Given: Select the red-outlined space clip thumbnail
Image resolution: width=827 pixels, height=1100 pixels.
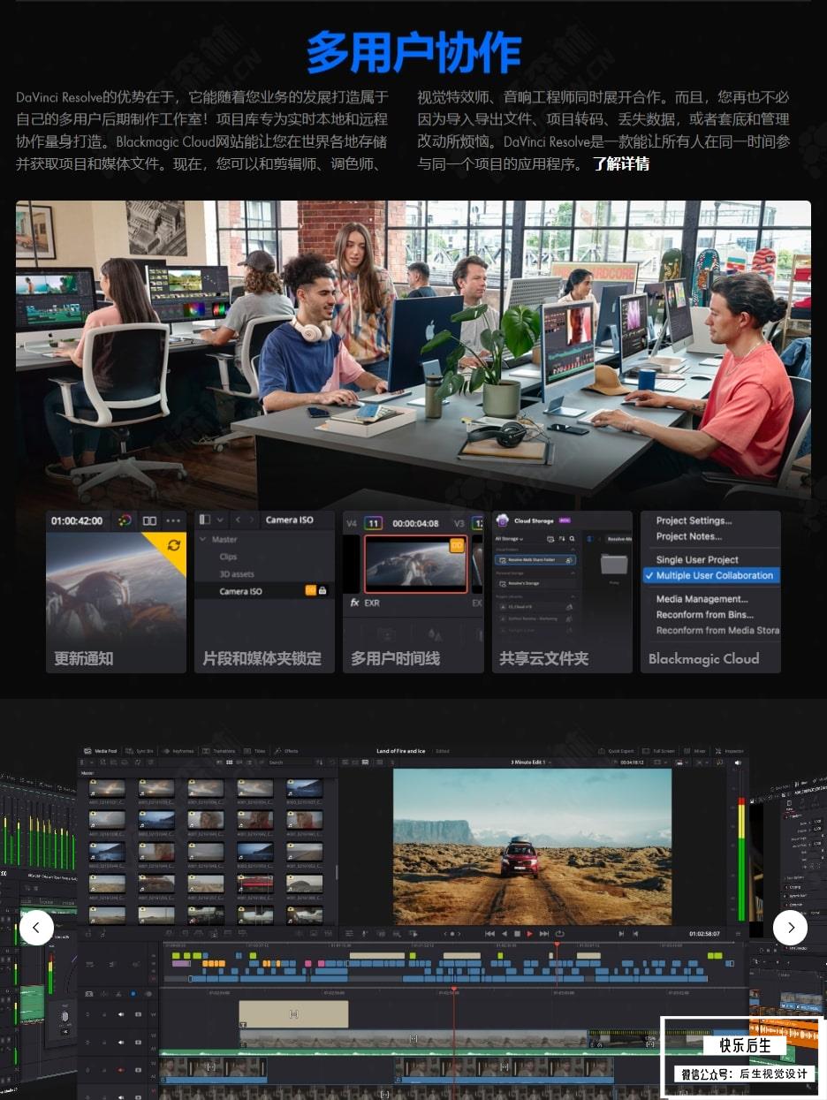Looking at the screenshot, I should pos(415,563).
